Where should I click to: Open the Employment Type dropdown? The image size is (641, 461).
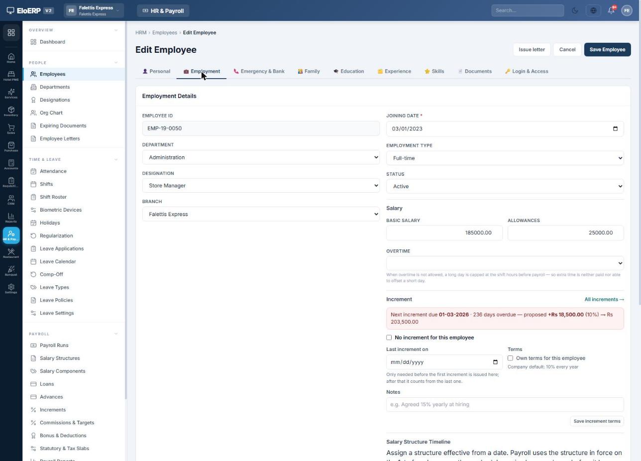pyautogui.click(x=505, y=158)
